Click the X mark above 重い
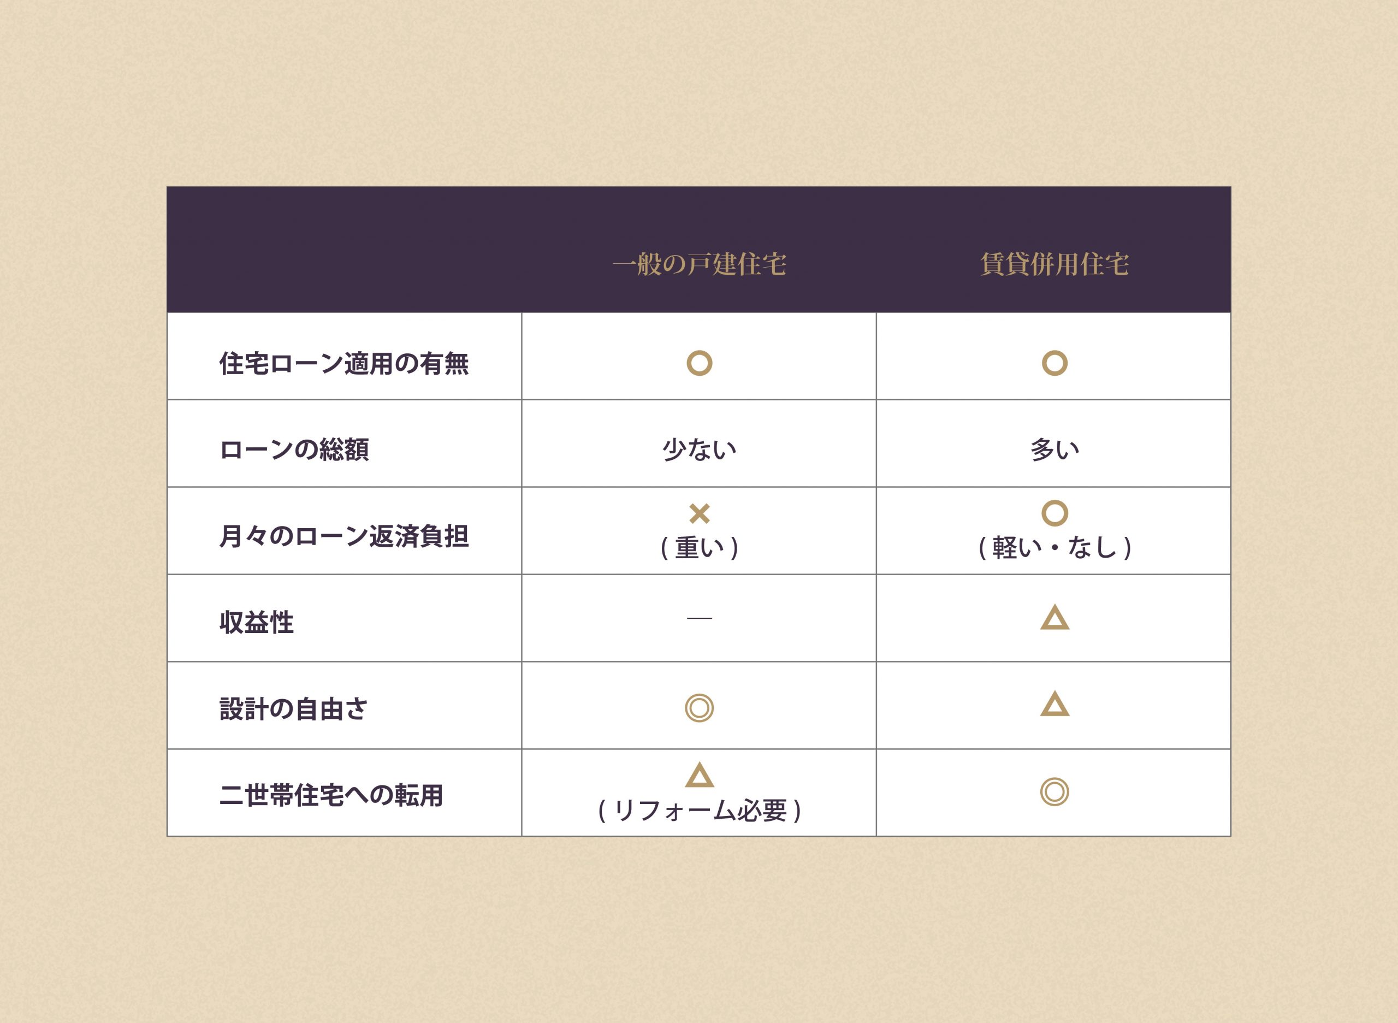This screenshot has height=1023, width=1398. [x=699, y=513]
